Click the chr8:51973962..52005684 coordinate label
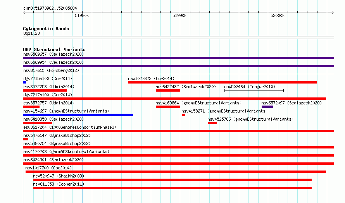 50,9
